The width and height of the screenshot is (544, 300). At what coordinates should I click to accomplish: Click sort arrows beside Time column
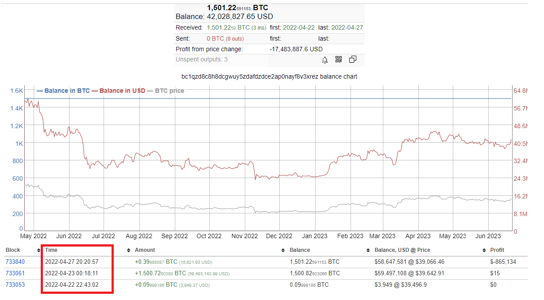click(129, 251)
